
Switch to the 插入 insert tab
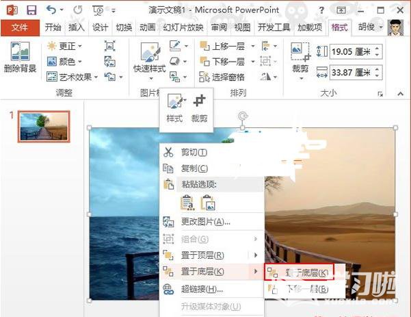tap(77, 27)
